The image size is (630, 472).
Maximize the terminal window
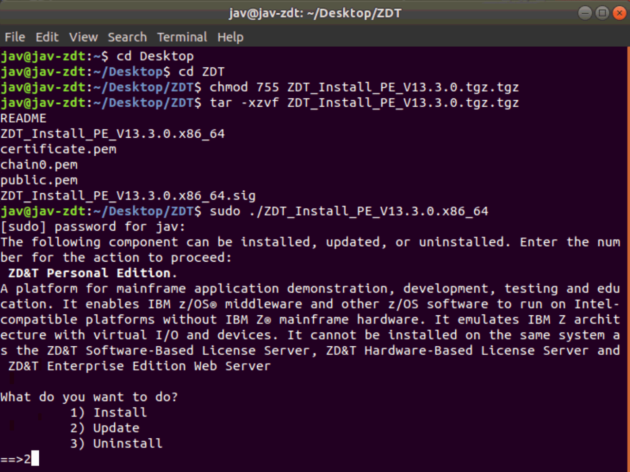[602, 13]
